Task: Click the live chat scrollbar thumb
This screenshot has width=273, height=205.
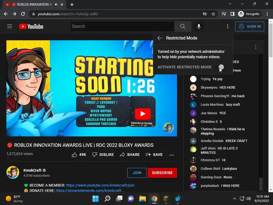Action: tap(261, 184)
